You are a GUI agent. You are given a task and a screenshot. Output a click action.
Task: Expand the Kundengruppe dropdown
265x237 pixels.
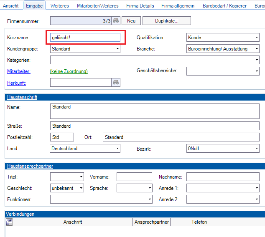pos(117,49)
